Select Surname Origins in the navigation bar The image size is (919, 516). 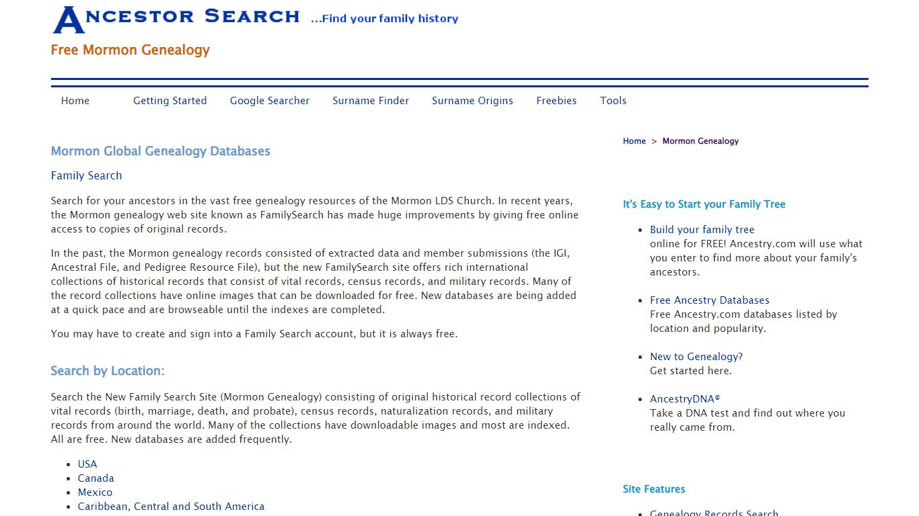tap(472, 101)
